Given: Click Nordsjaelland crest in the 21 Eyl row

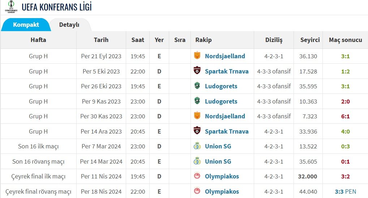Looking at the screenshot, I should (197, 55).
